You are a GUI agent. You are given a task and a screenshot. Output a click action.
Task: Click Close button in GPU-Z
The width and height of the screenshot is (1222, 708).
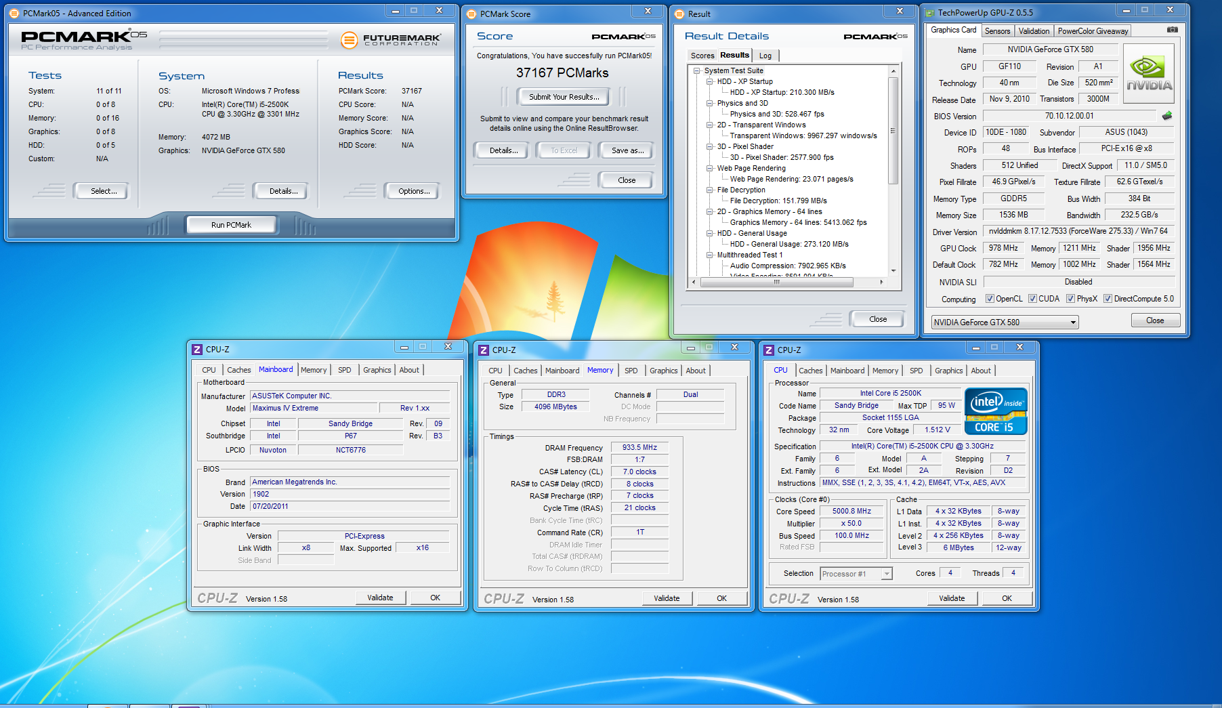click(x=1155, y=320)
